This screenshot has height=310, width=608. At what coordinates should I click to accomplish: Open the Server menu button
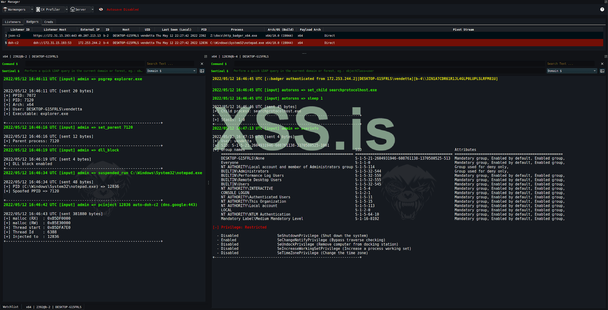80,9
